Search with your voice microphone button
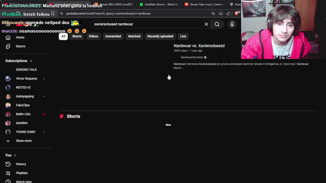 232,24
